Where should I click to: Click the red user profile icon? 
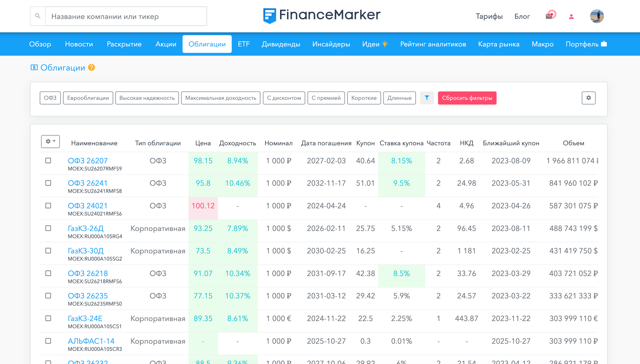pyautogui.click(x=571, y=17)
